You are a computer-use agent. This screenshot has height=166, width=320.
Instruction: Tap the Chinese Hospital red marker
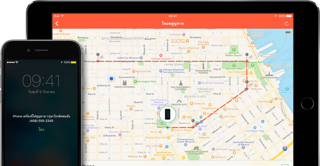coord(161,55)
